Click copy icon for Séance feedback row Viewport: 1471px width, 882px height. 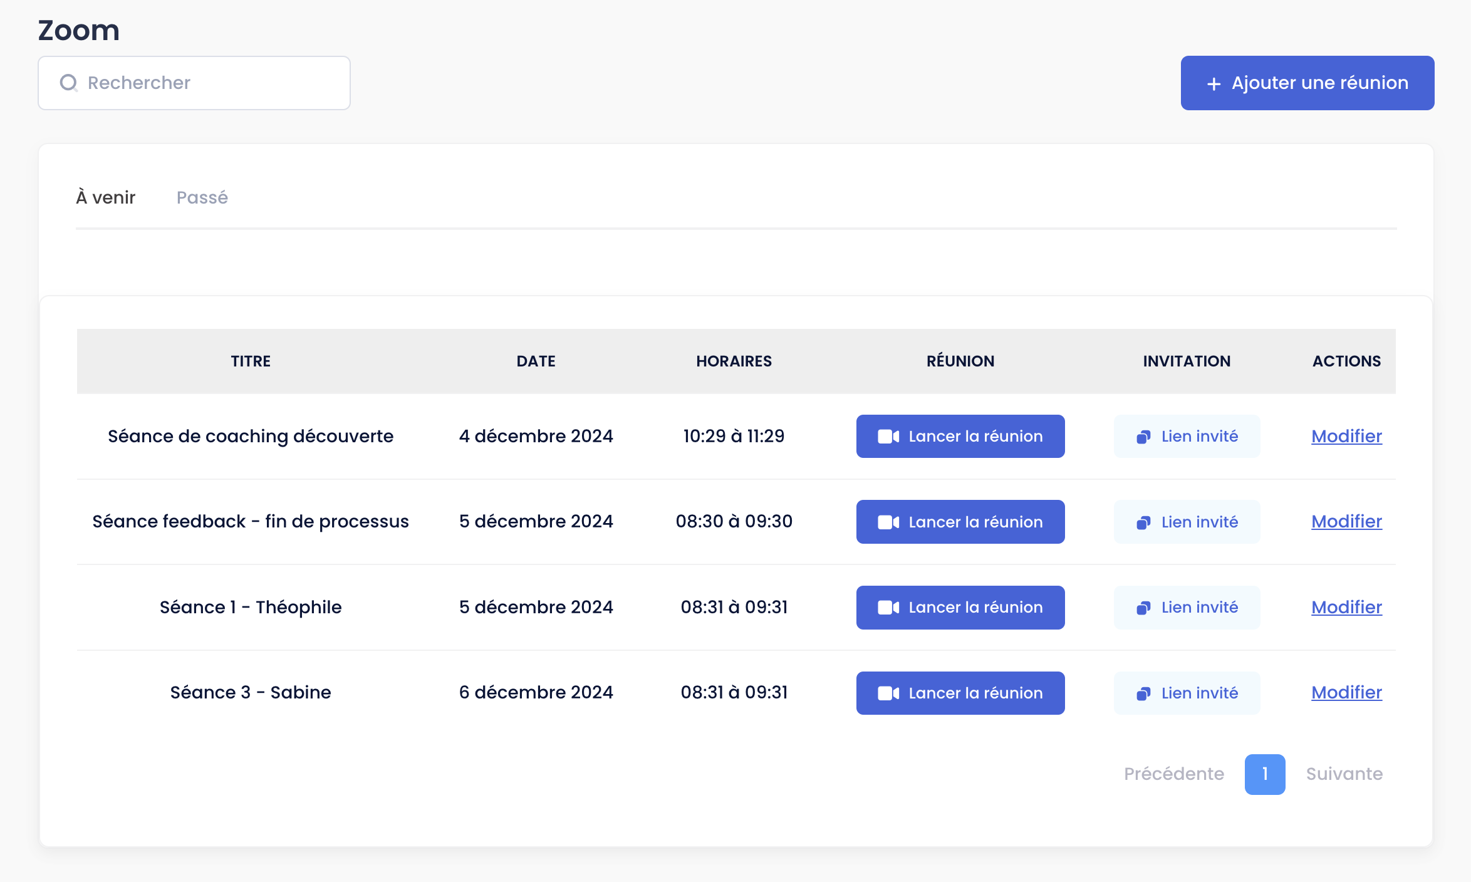click(1143, 522)
